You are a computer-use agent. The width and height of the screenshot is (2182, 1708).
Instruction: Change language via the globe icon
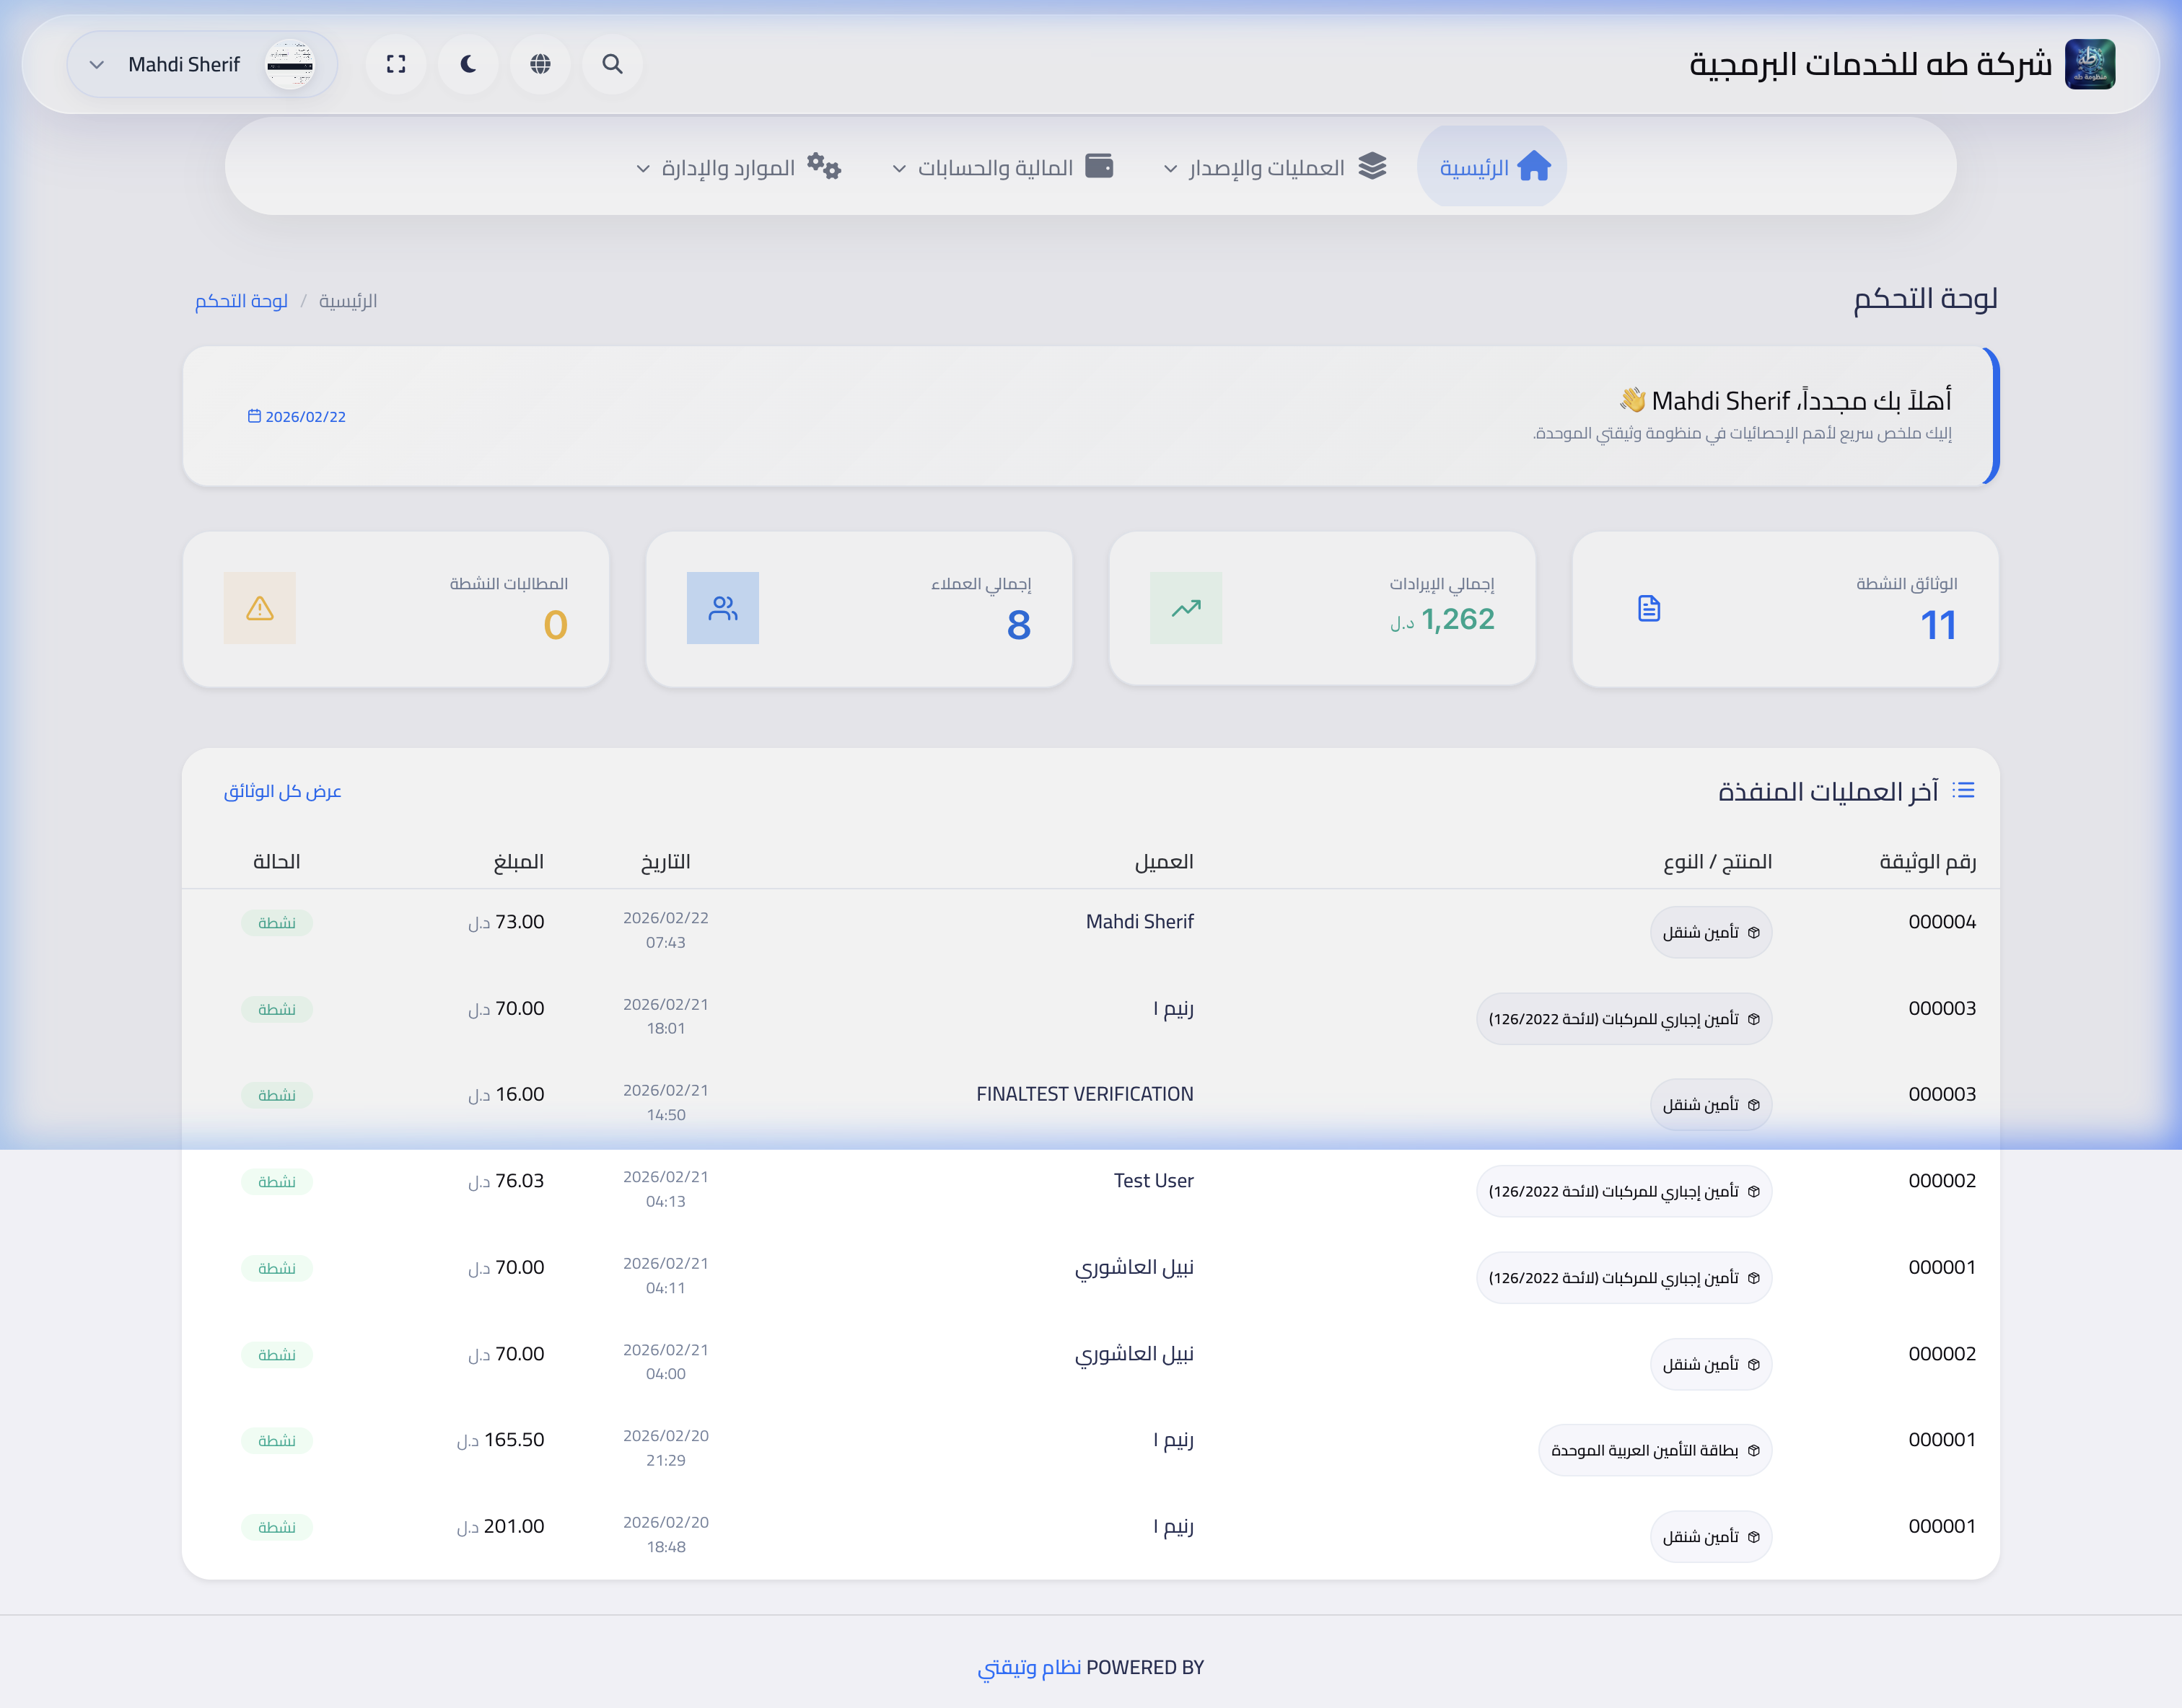(540, 64)
